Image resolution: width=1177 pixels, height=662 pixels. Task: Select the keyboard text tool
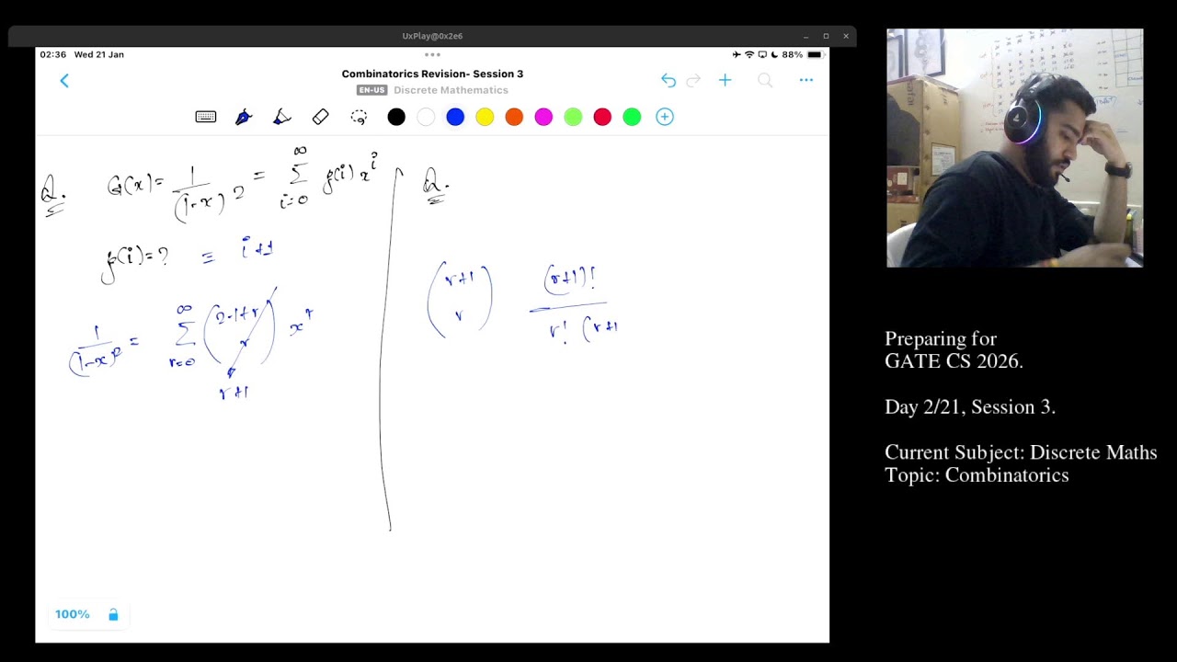pyautogui.click(x=206, y=117)
